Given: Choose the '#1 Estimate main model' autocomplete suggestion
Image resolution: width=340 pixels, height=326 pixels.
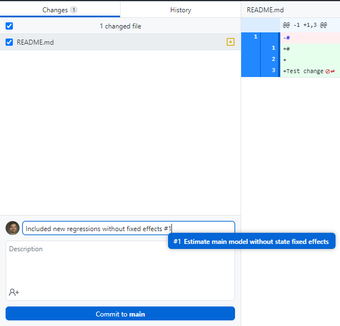Looking at the screenshot, I should pos(251,242).
